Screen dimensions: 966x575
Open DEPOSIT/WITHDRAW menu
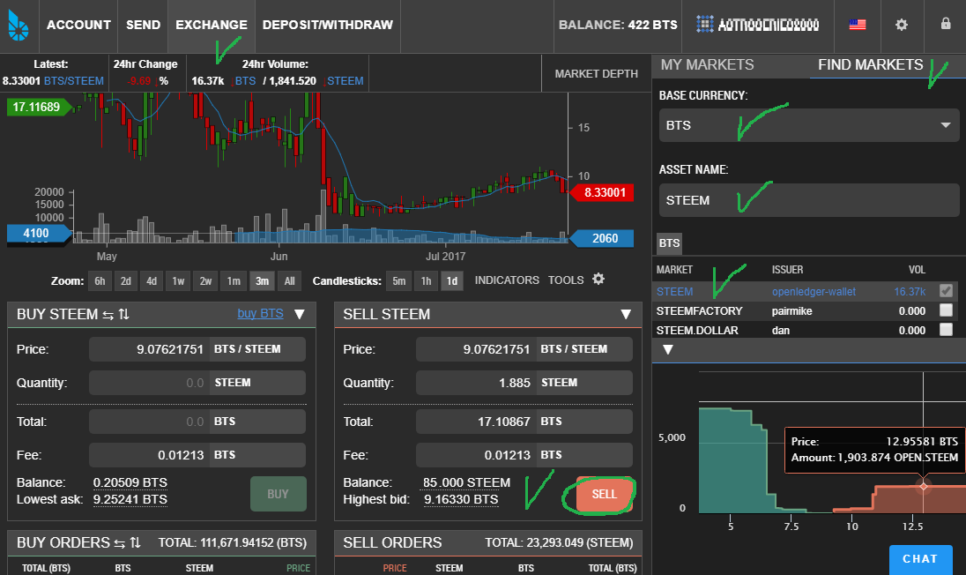pos(328,25)
